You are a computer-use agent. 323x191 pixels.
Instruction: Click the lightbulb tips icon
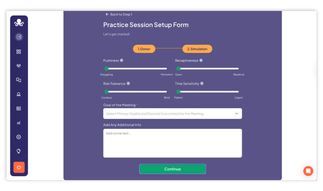click(x=19, y=151)
